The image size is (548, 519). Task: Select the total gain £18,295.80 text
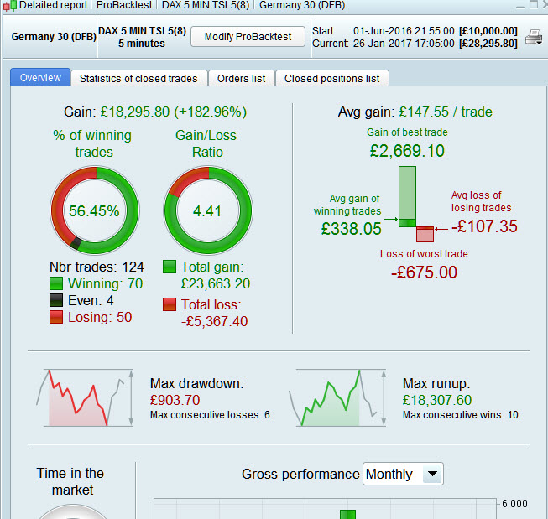point(135,112)
